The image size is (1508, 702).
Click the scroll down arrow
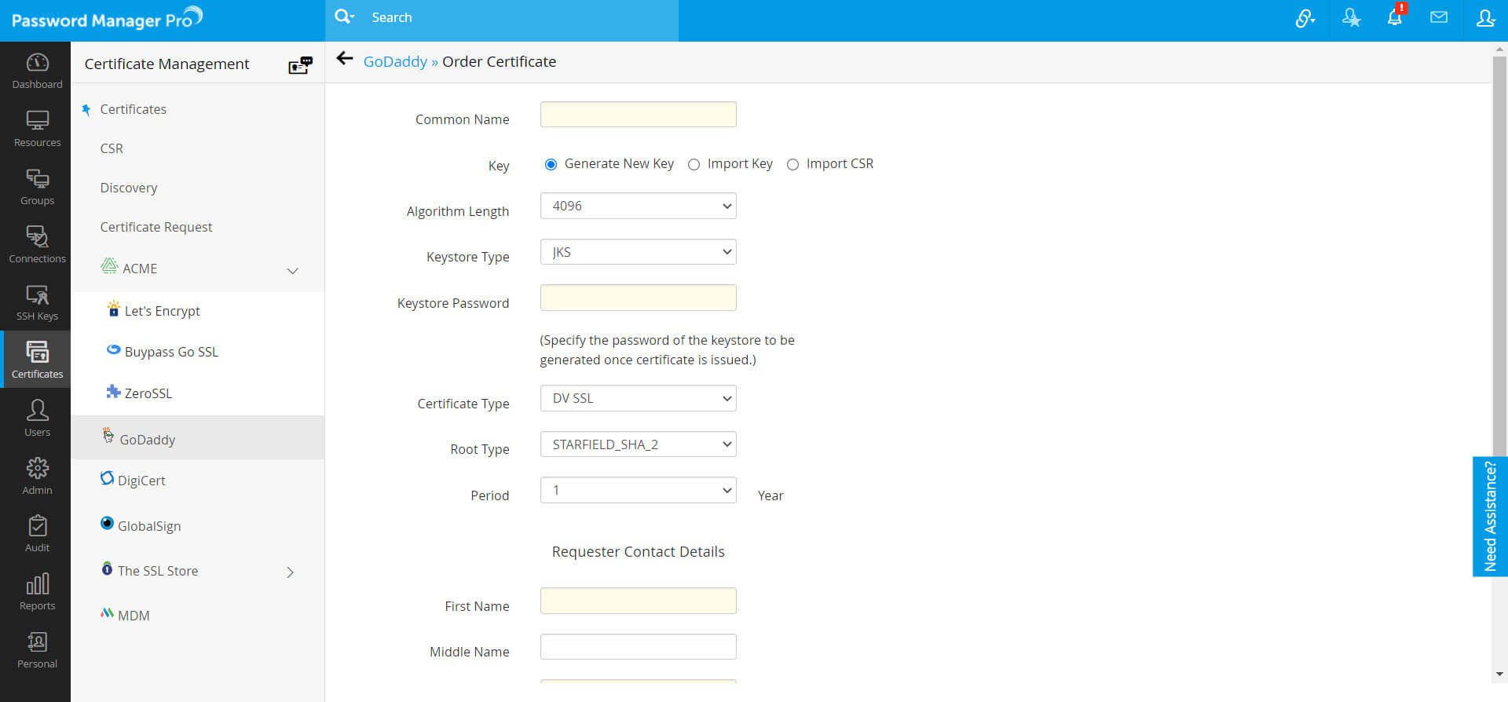coord(1499,674)
